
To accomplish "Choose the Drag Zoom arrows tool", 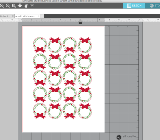I will tap(20, 5).
